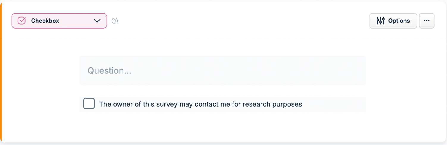Screen dimensions: 447x145
Task: Open the Checkbox question type dropdown
Action: pyautogui.click(x=59, y=21)
